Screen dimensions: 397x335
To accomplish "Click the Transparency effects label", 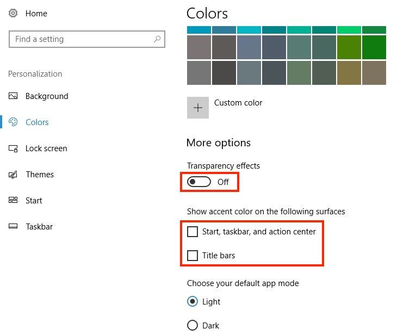I will [x=224, y=166].
